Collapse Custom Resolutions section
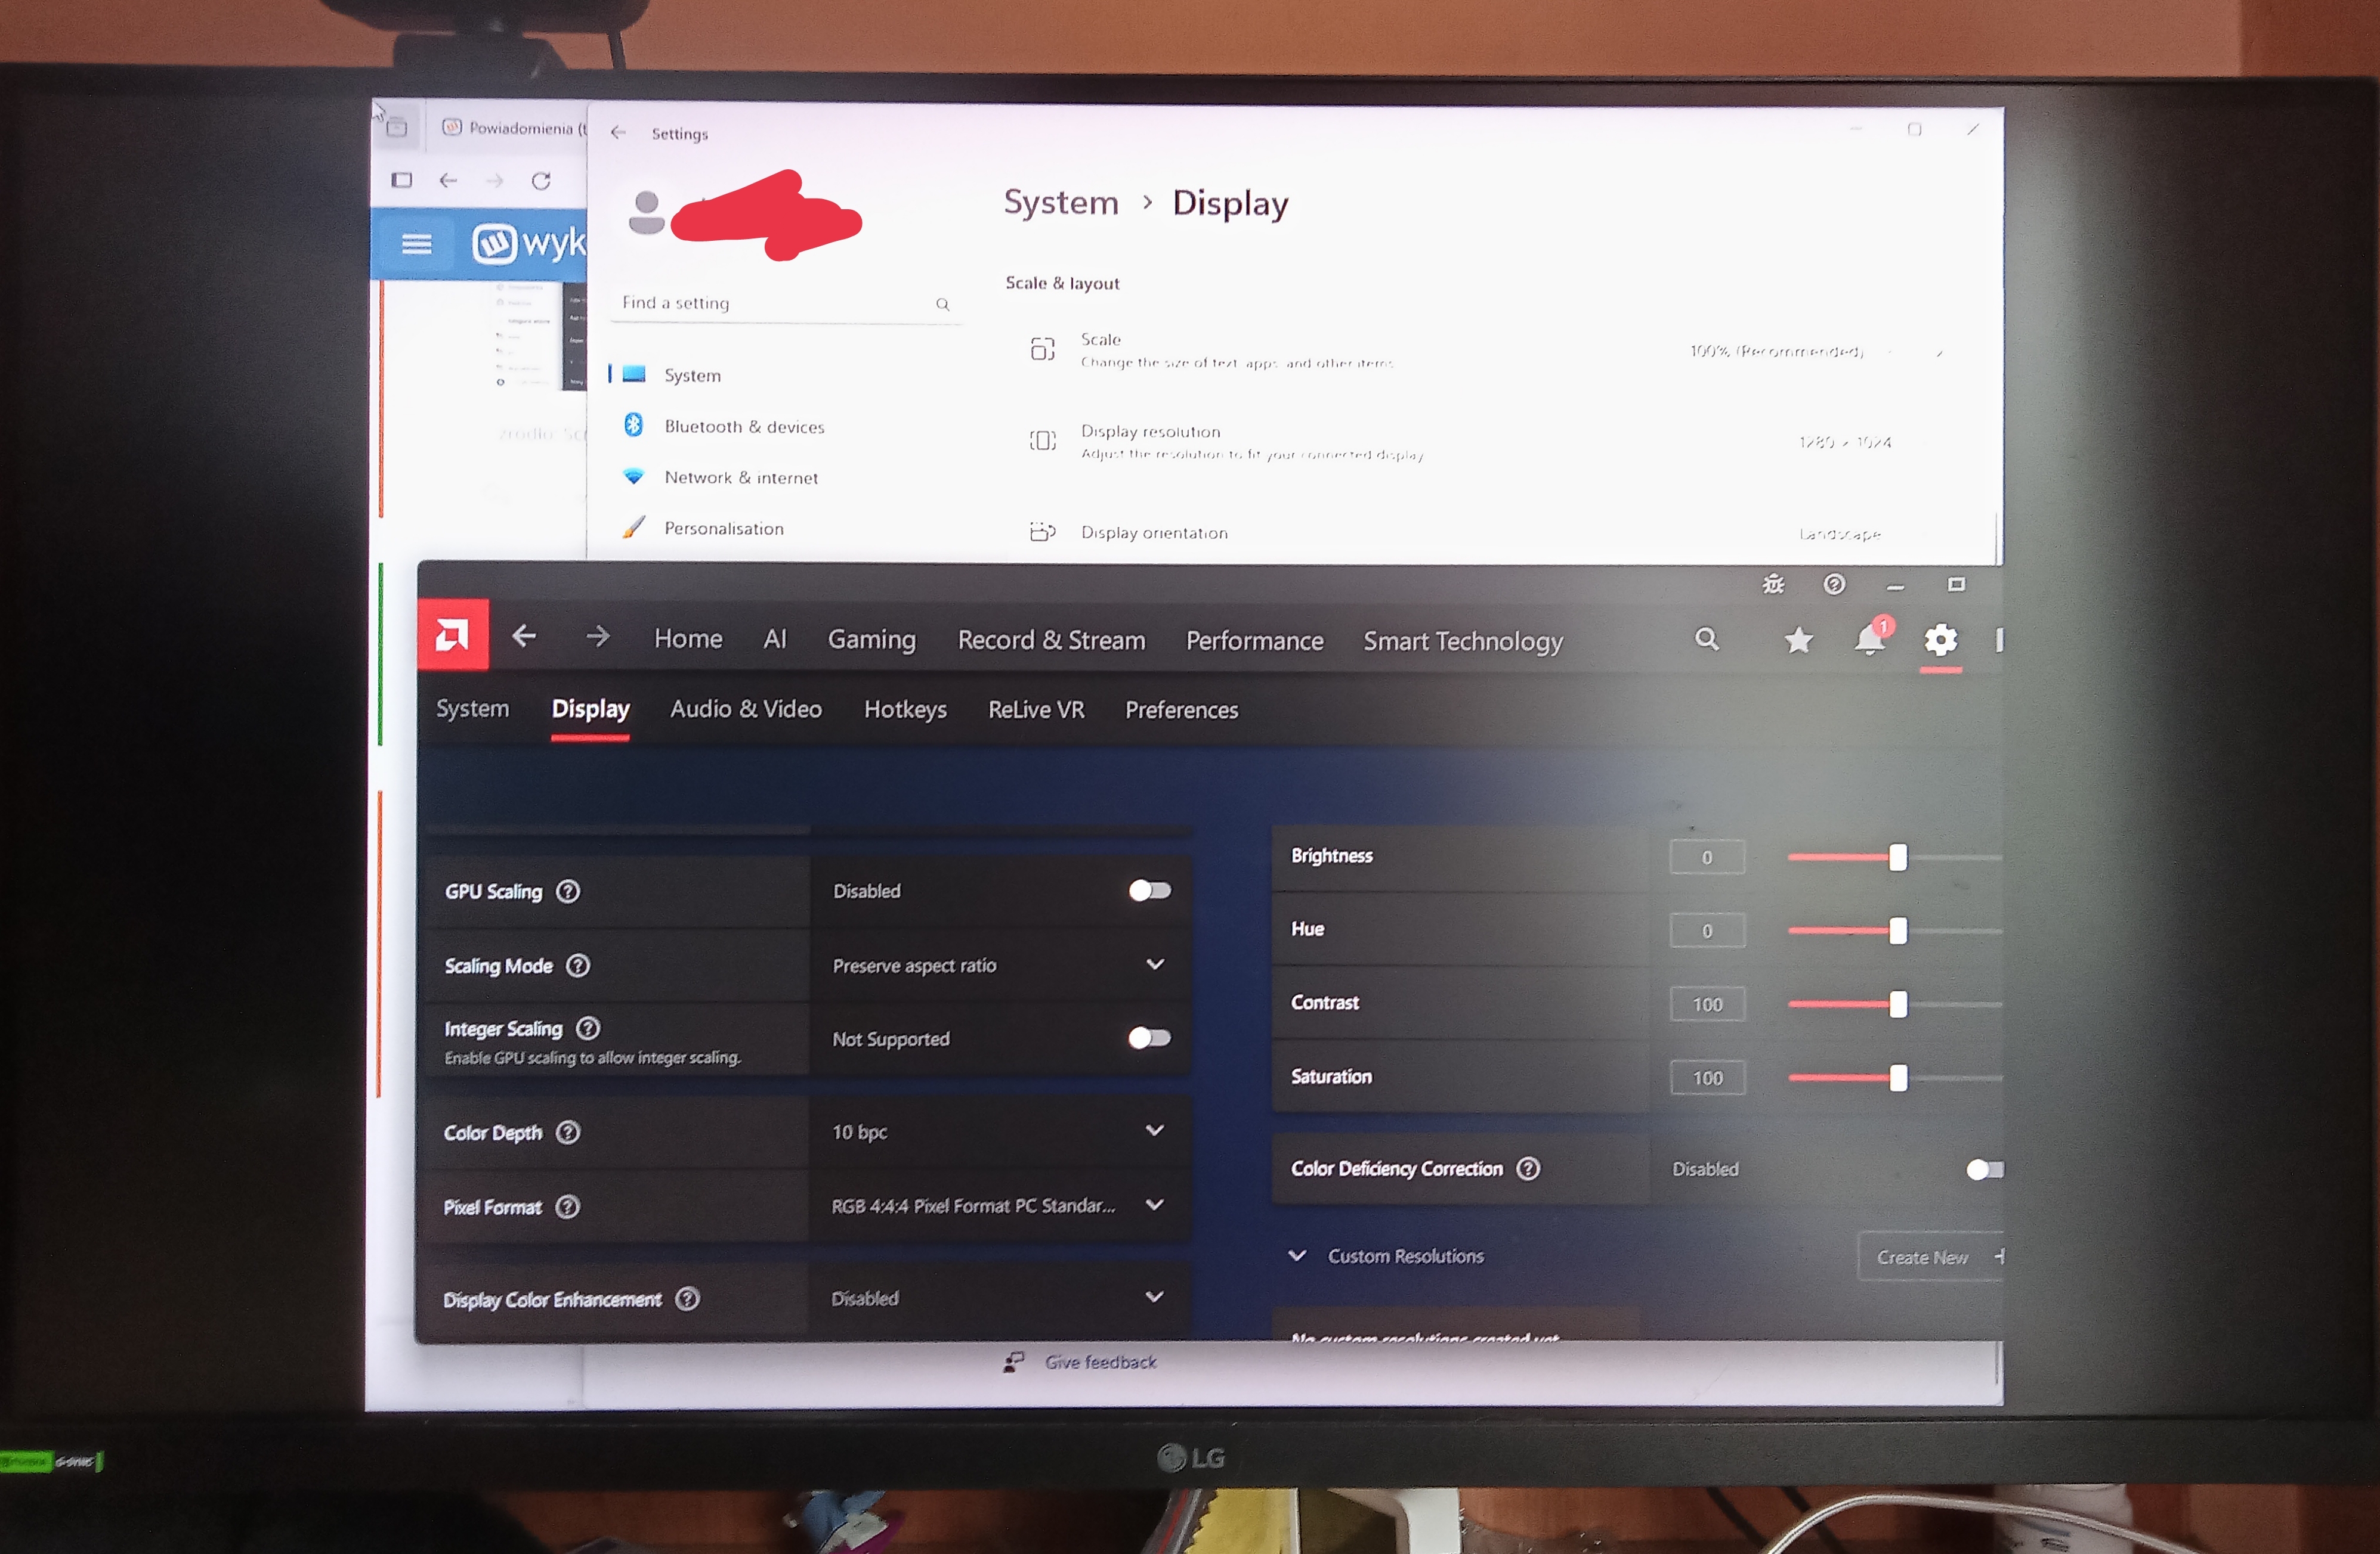2380x1554 pixels. (x=1297, y=1256)
